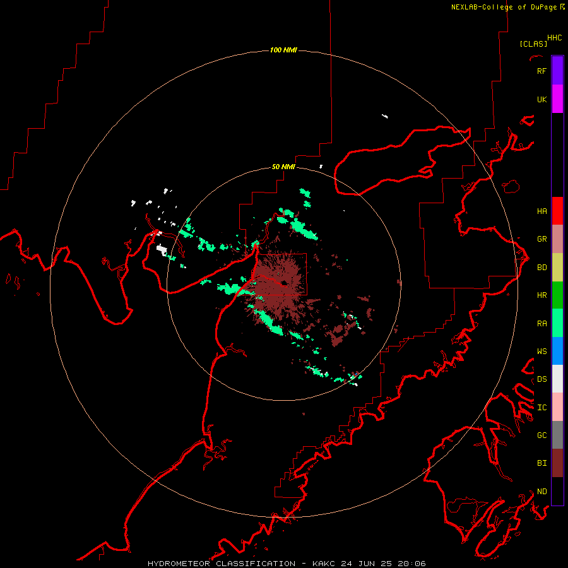Image resolution: width=568 pixels, height=568 pixels.
Task: Click the IC legend label
Action: [541, 408]
